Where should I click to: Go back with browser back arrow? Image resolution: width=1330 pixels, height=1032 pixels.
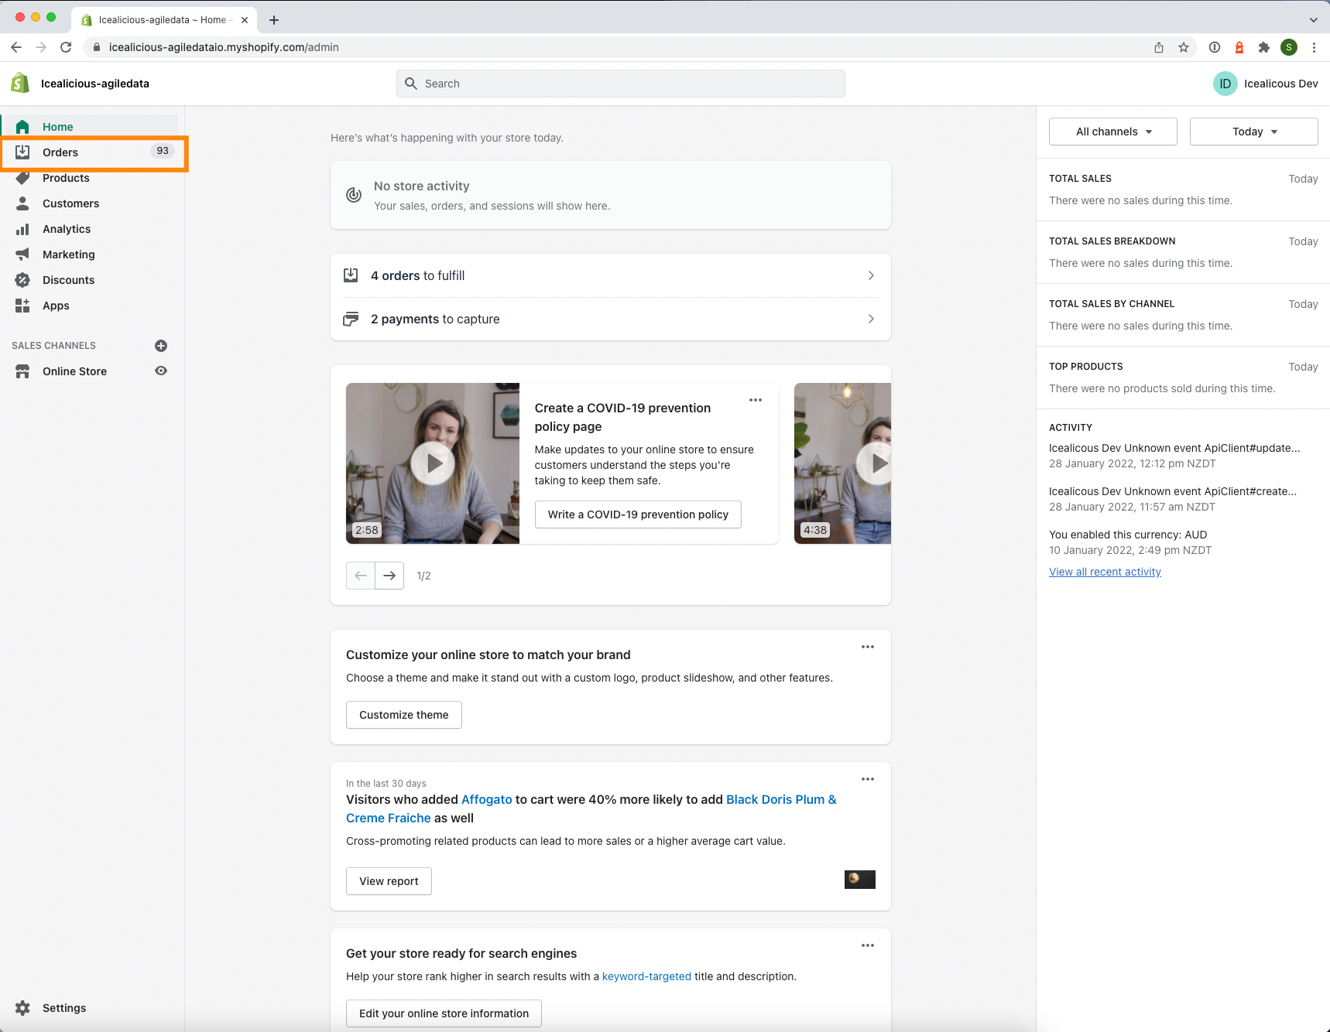pyautogui.click(x=16, y=47)
